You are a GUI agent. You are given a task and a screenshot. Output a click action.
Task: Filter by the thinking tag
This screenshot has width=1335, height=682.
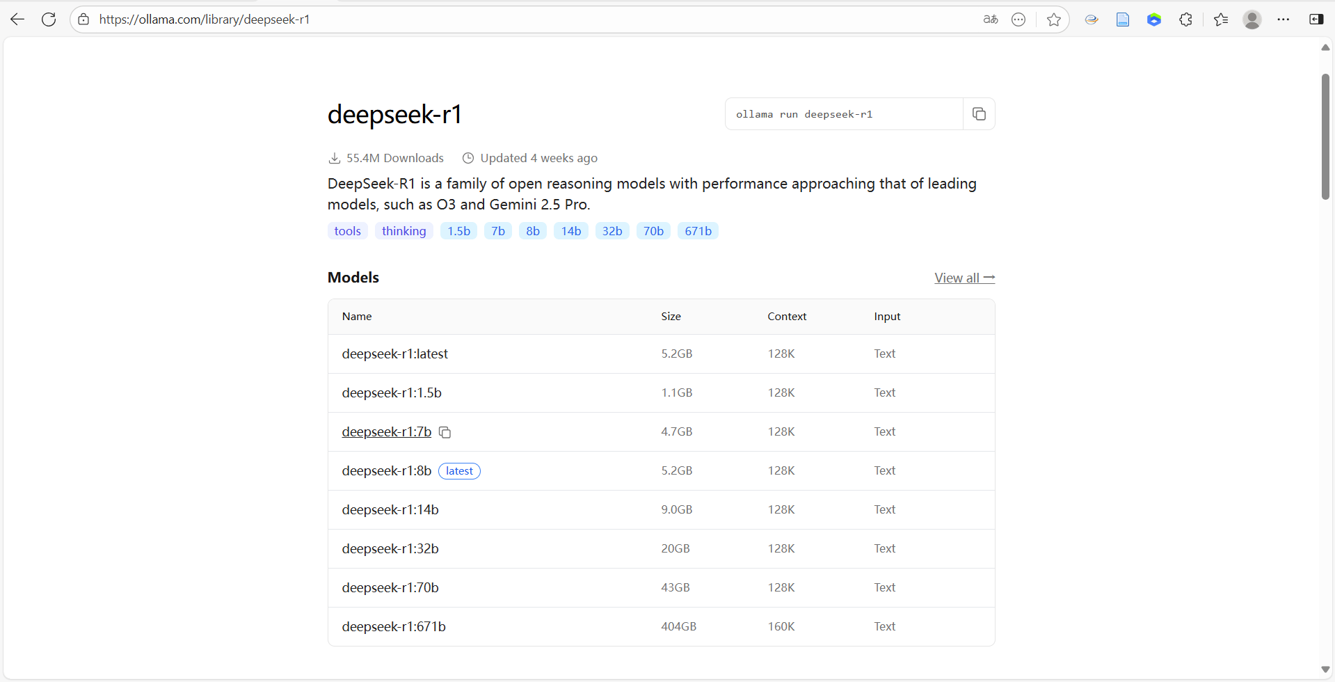click(404, 231)
